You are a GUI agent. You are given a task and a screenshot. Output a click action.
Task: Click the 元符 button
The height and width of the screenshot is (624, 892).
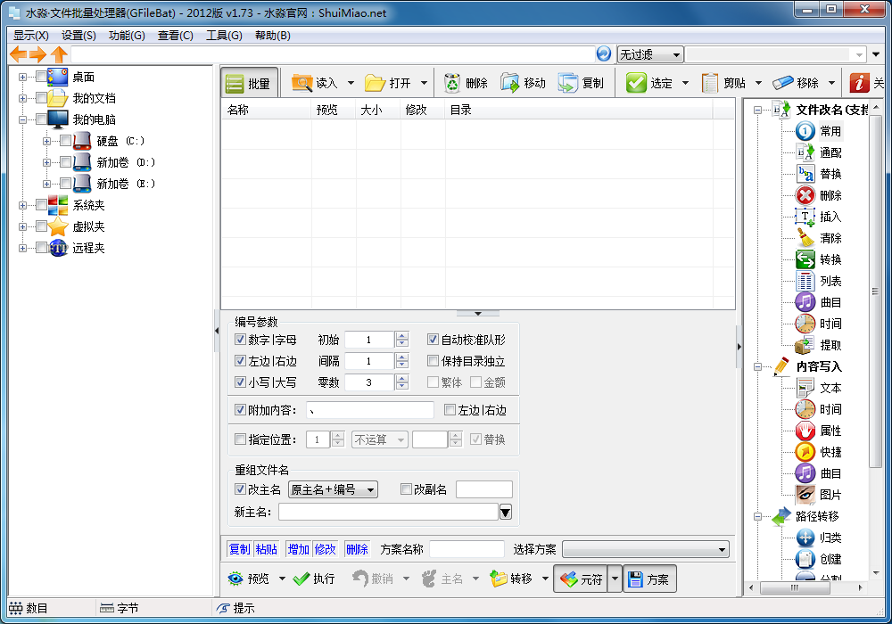click(x=581, y=579)
